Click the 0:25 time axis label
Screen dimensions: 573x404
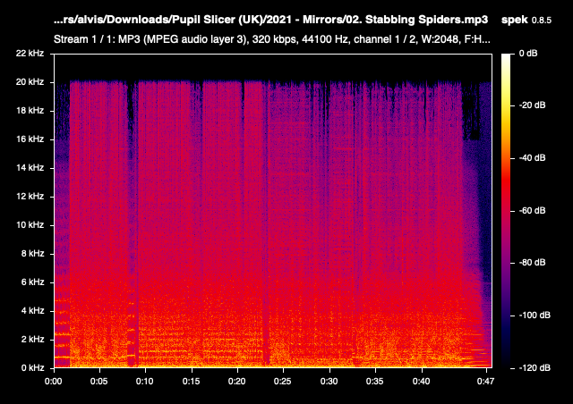(x=283, y=382)
